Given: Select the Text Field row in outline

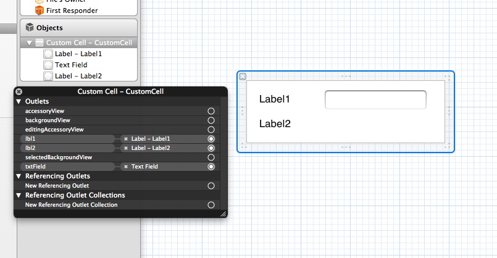Looking at the screenshot, I should point(71,65).
